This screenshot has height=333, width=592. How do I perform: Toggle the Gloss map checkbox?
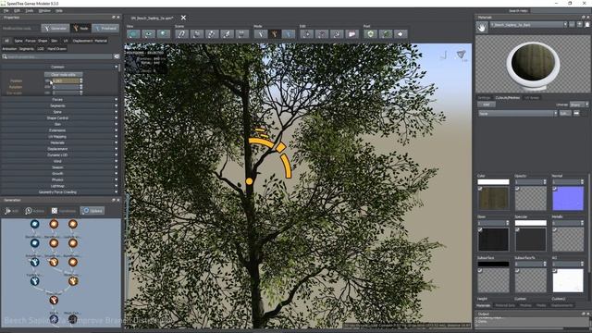(480, 229)
